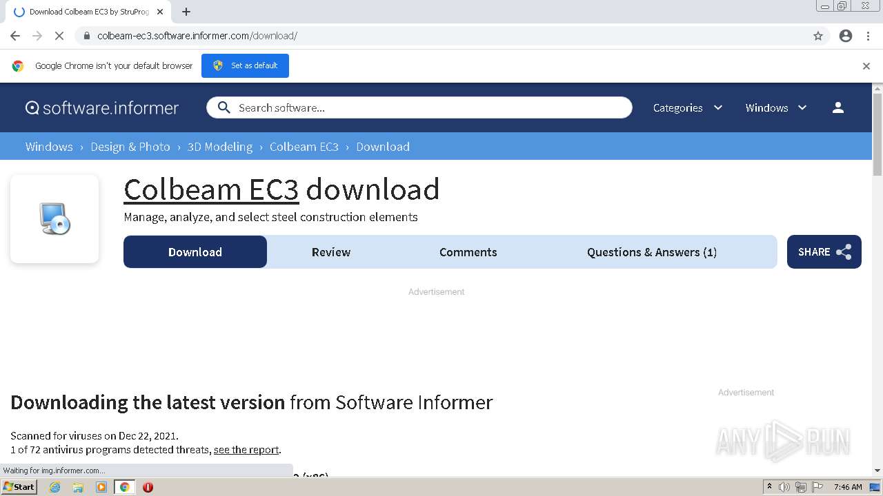Focus the Search software input field

419,107
